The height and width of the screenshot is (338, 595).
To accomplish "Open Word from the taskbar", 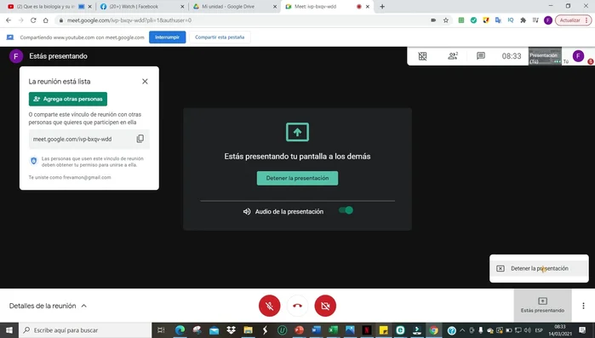I will tap(316, 330).
